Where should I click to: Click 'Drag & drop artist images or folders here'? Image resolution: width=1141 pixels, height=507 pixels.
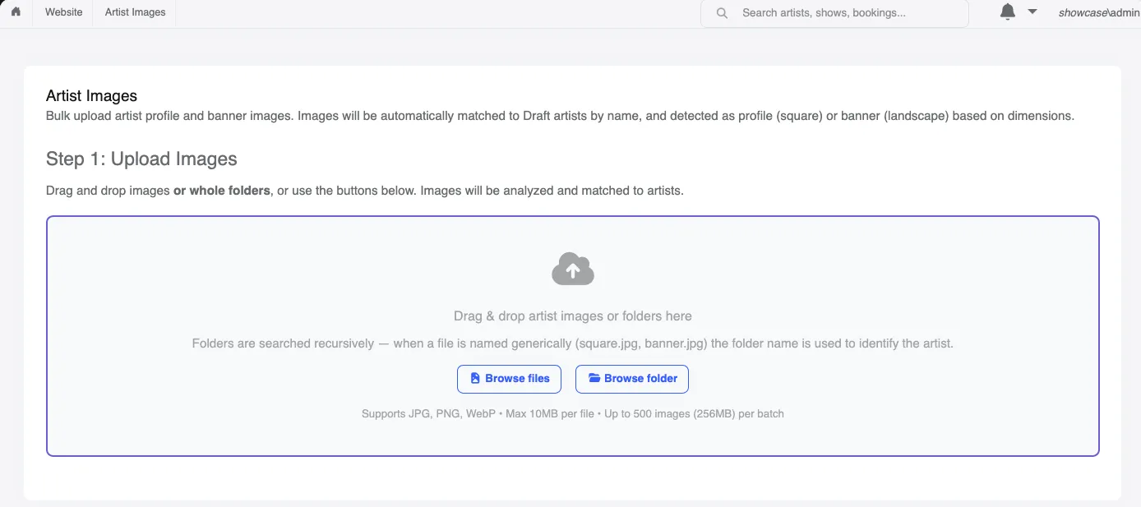573,316
